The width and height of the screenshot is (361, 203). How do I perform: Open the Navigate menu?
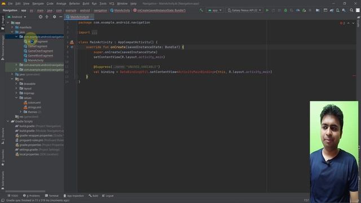pyautogui.click(x=38, y=4)
